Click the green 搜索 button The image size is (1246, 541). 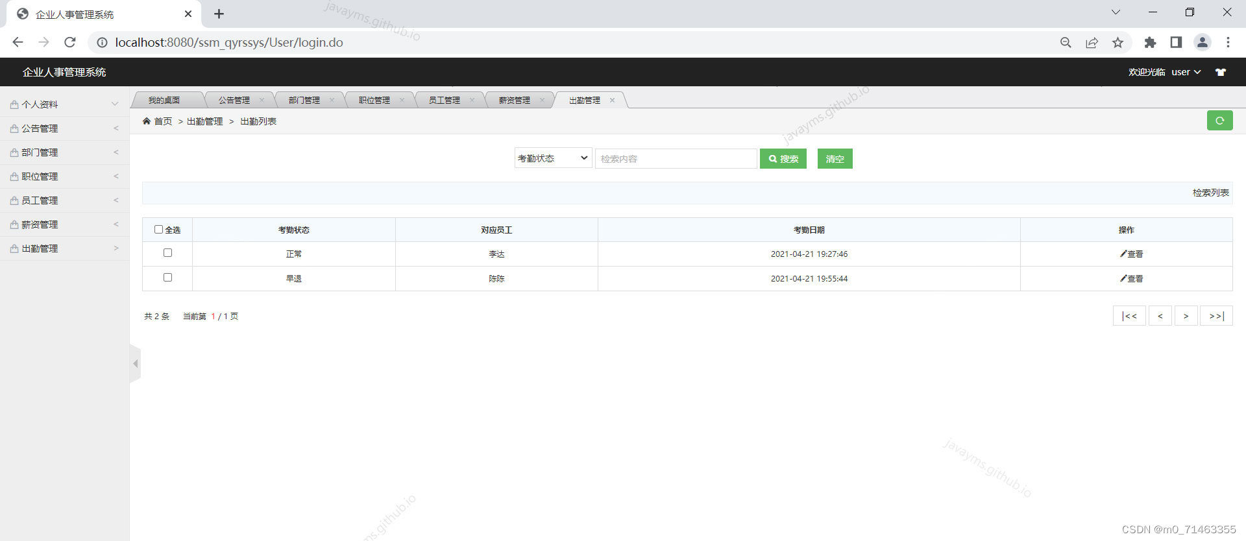[x=783, y=159]
